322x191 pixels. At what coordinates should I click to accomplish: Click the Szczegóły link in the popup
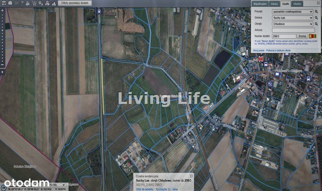pyautogui.click(x=163, y=189)
